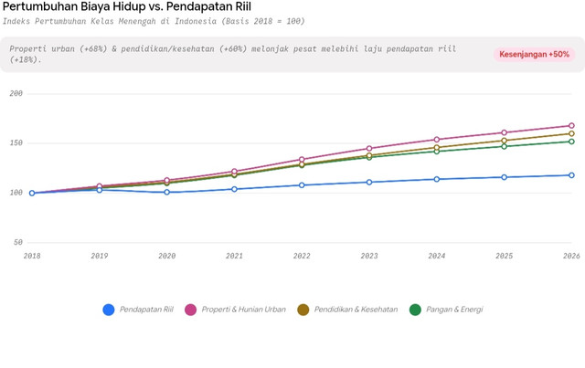Toggle the Properti & Hunian Urban legend entry
The image size is (585, 368).
coord(236,310)
